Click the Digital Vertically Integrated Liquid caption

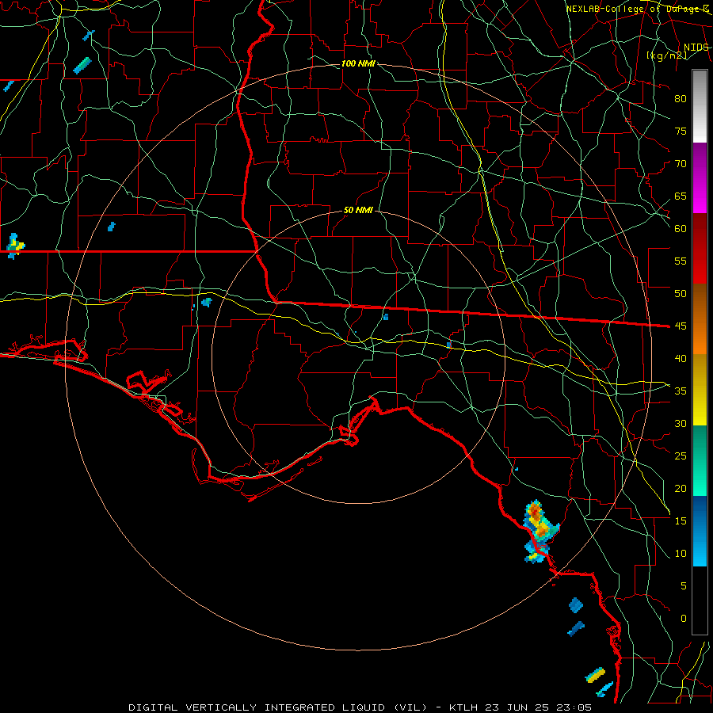tap(278, 707)
